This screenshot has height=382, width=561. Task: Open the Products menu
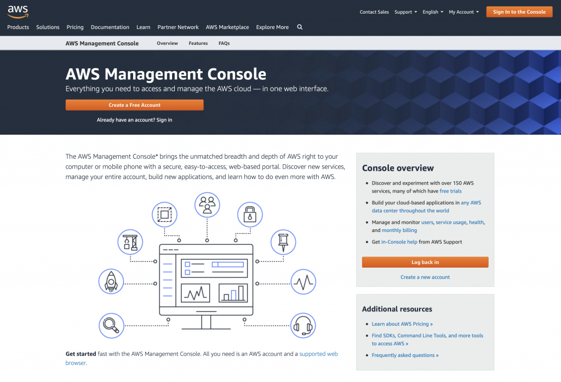pyautogui.click(x=18, y=27)
